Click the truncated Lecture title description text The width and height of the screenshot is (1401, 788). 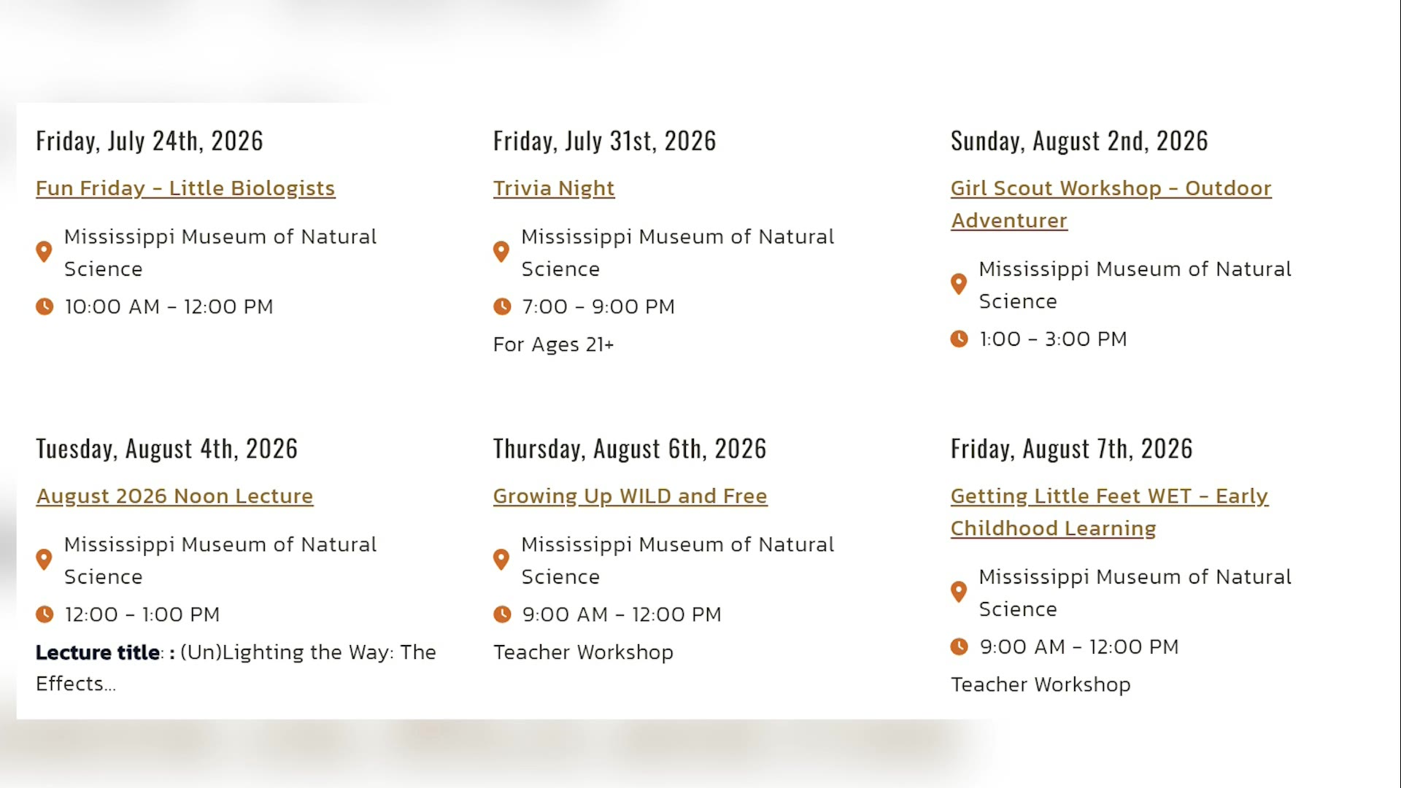coord(236,668)
